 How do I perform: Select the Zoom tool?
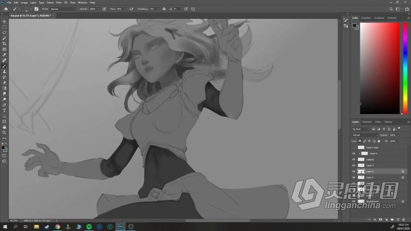point(4,133)
